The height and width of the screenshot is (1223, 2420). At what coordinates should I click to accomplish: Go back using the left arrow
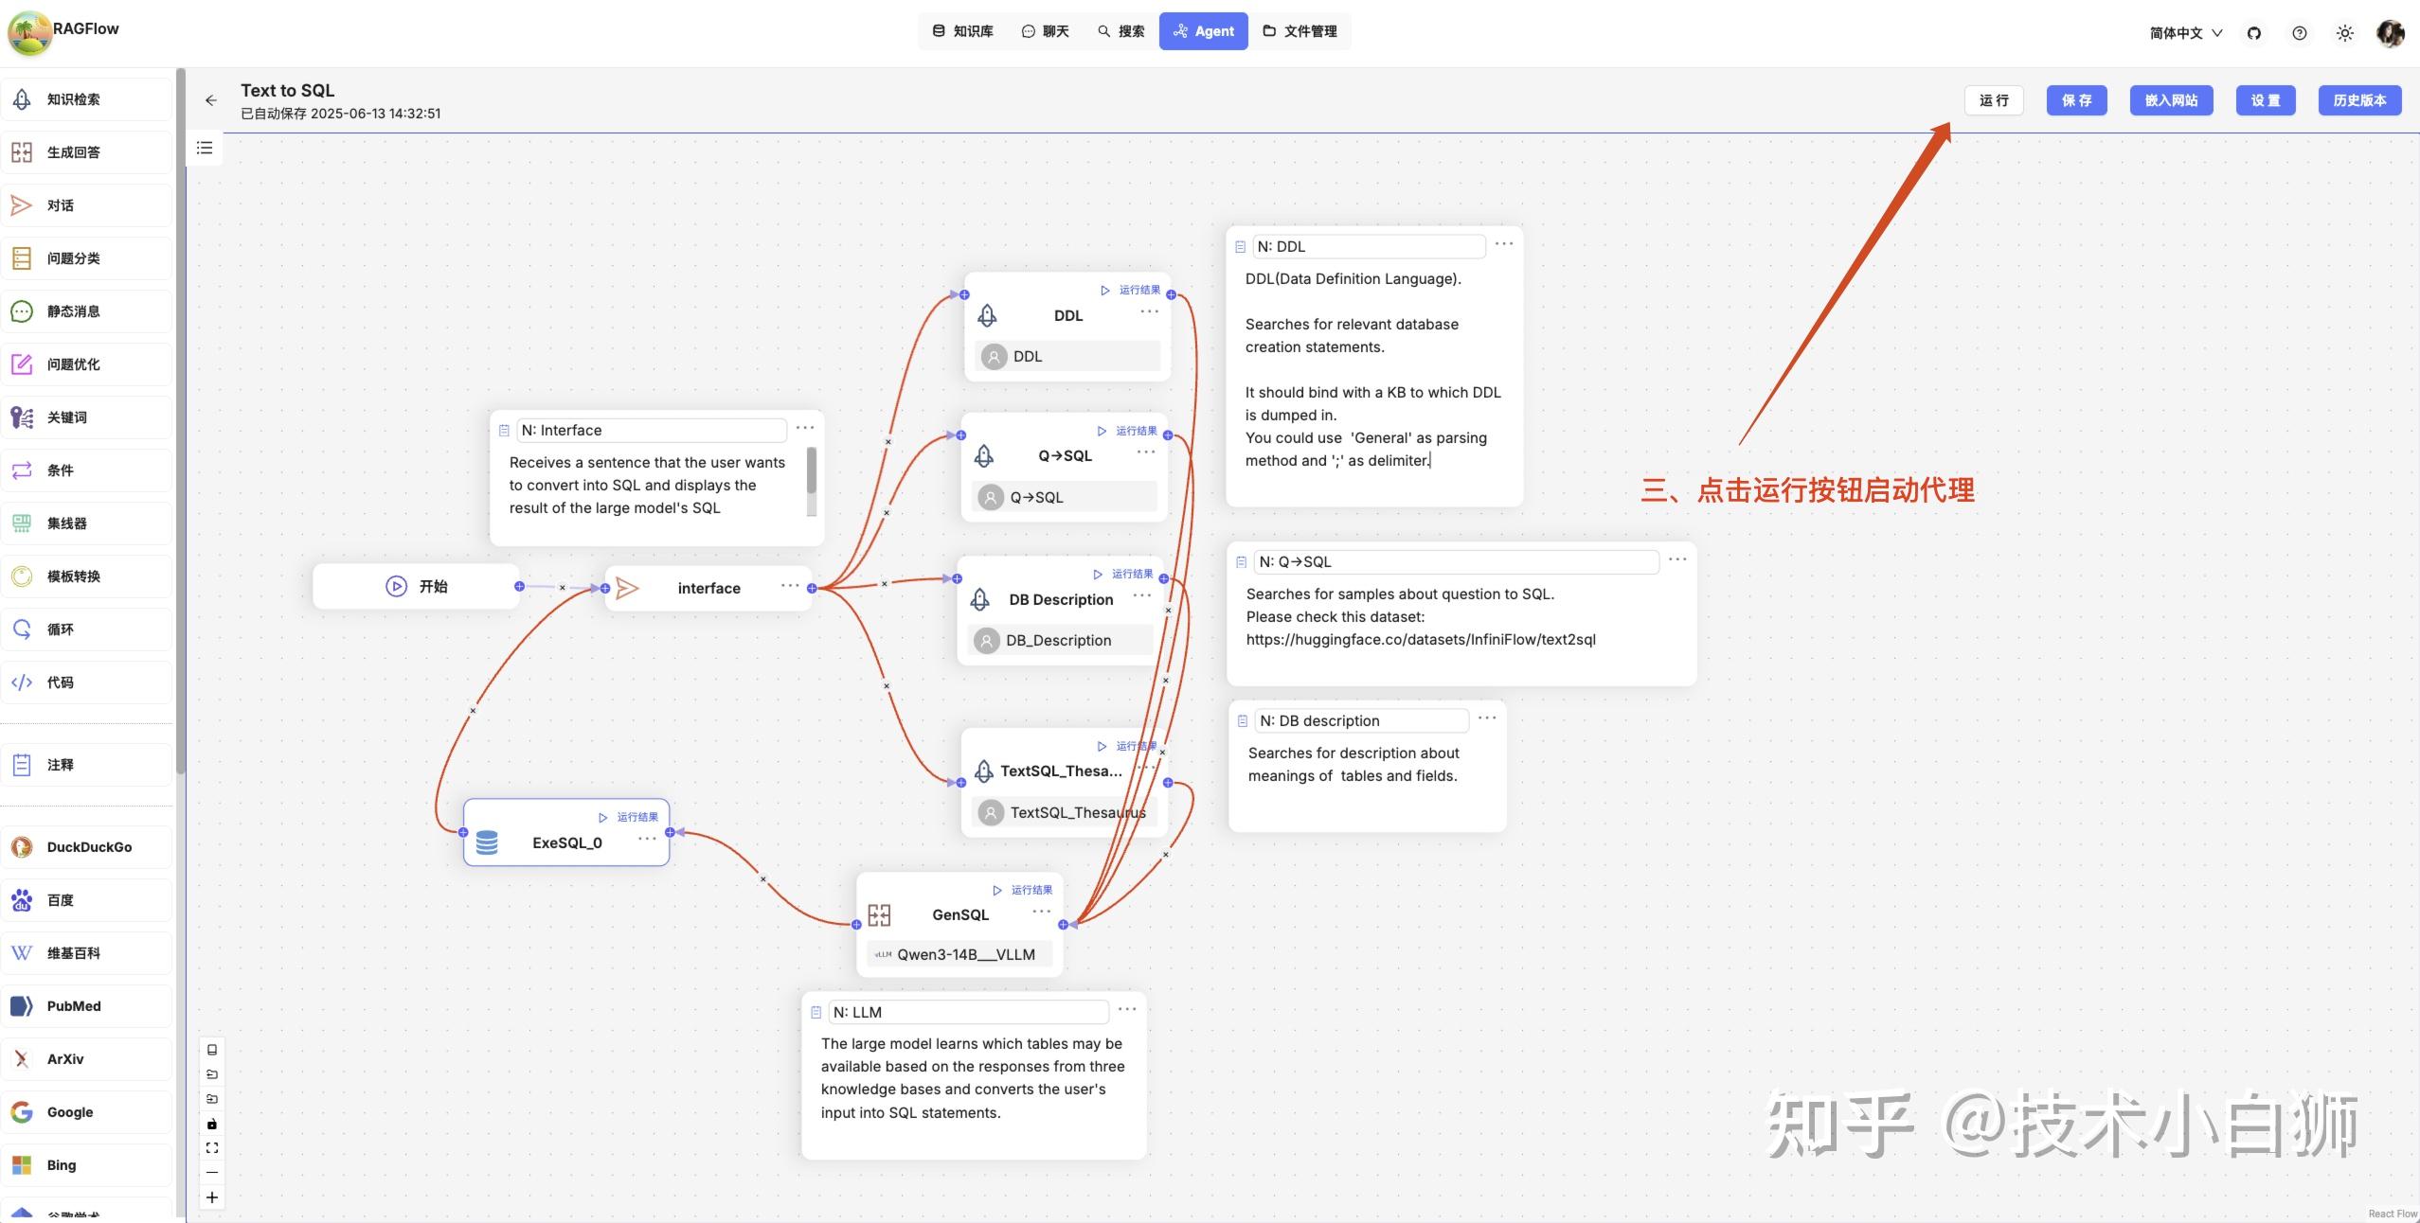(211, 100)
